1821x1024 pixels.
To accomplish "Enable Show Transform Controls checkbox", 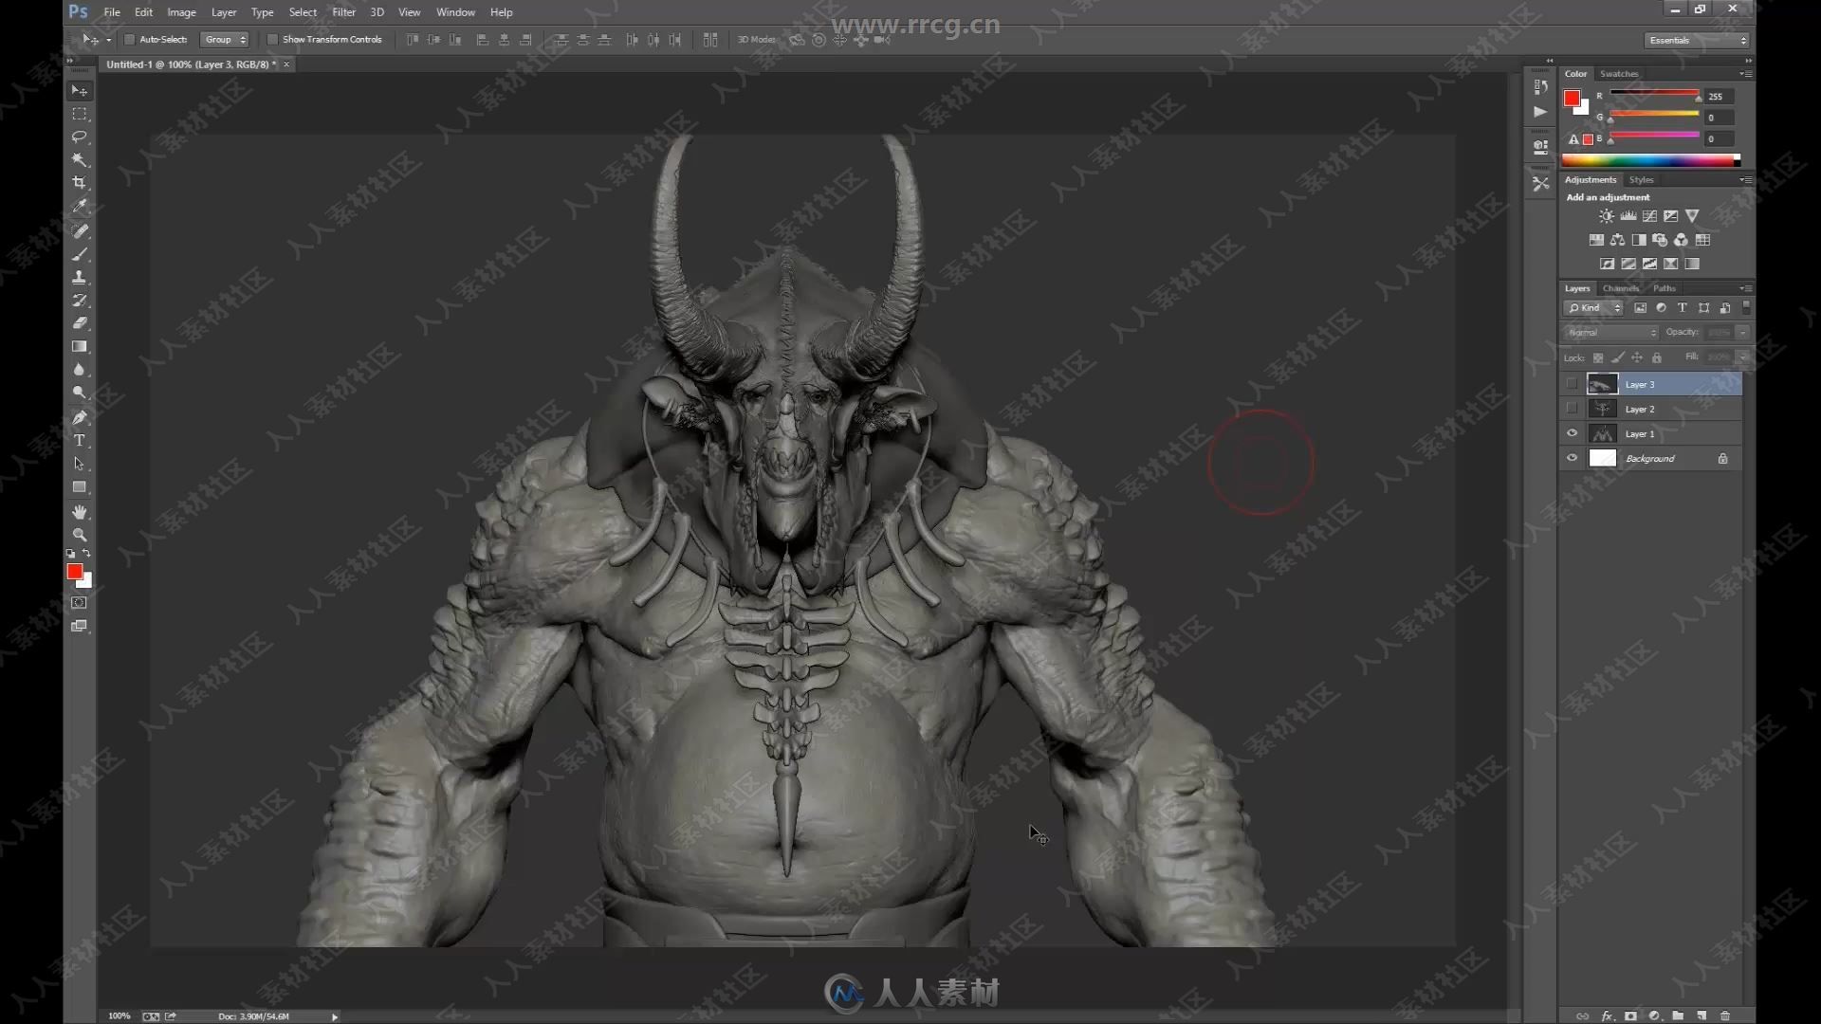I will click(272, 40).
